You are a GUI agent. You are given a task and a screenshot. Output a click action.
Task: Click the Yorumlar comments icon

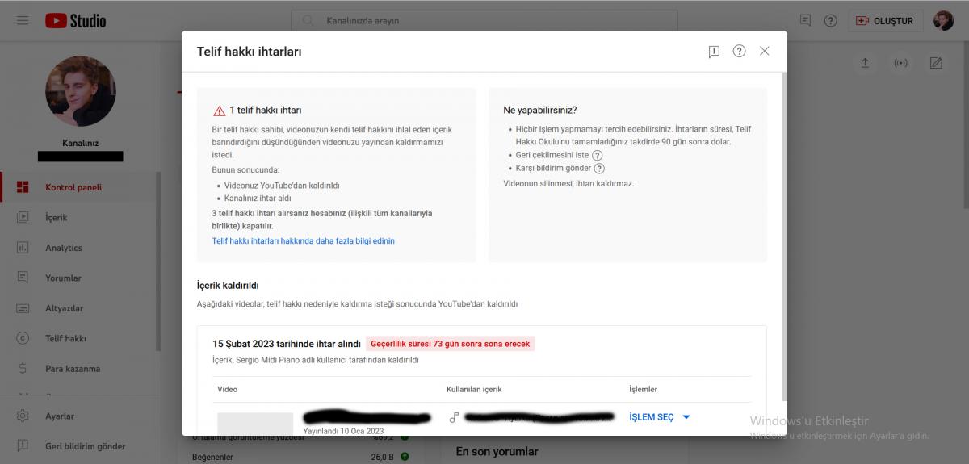click(23, 278)
